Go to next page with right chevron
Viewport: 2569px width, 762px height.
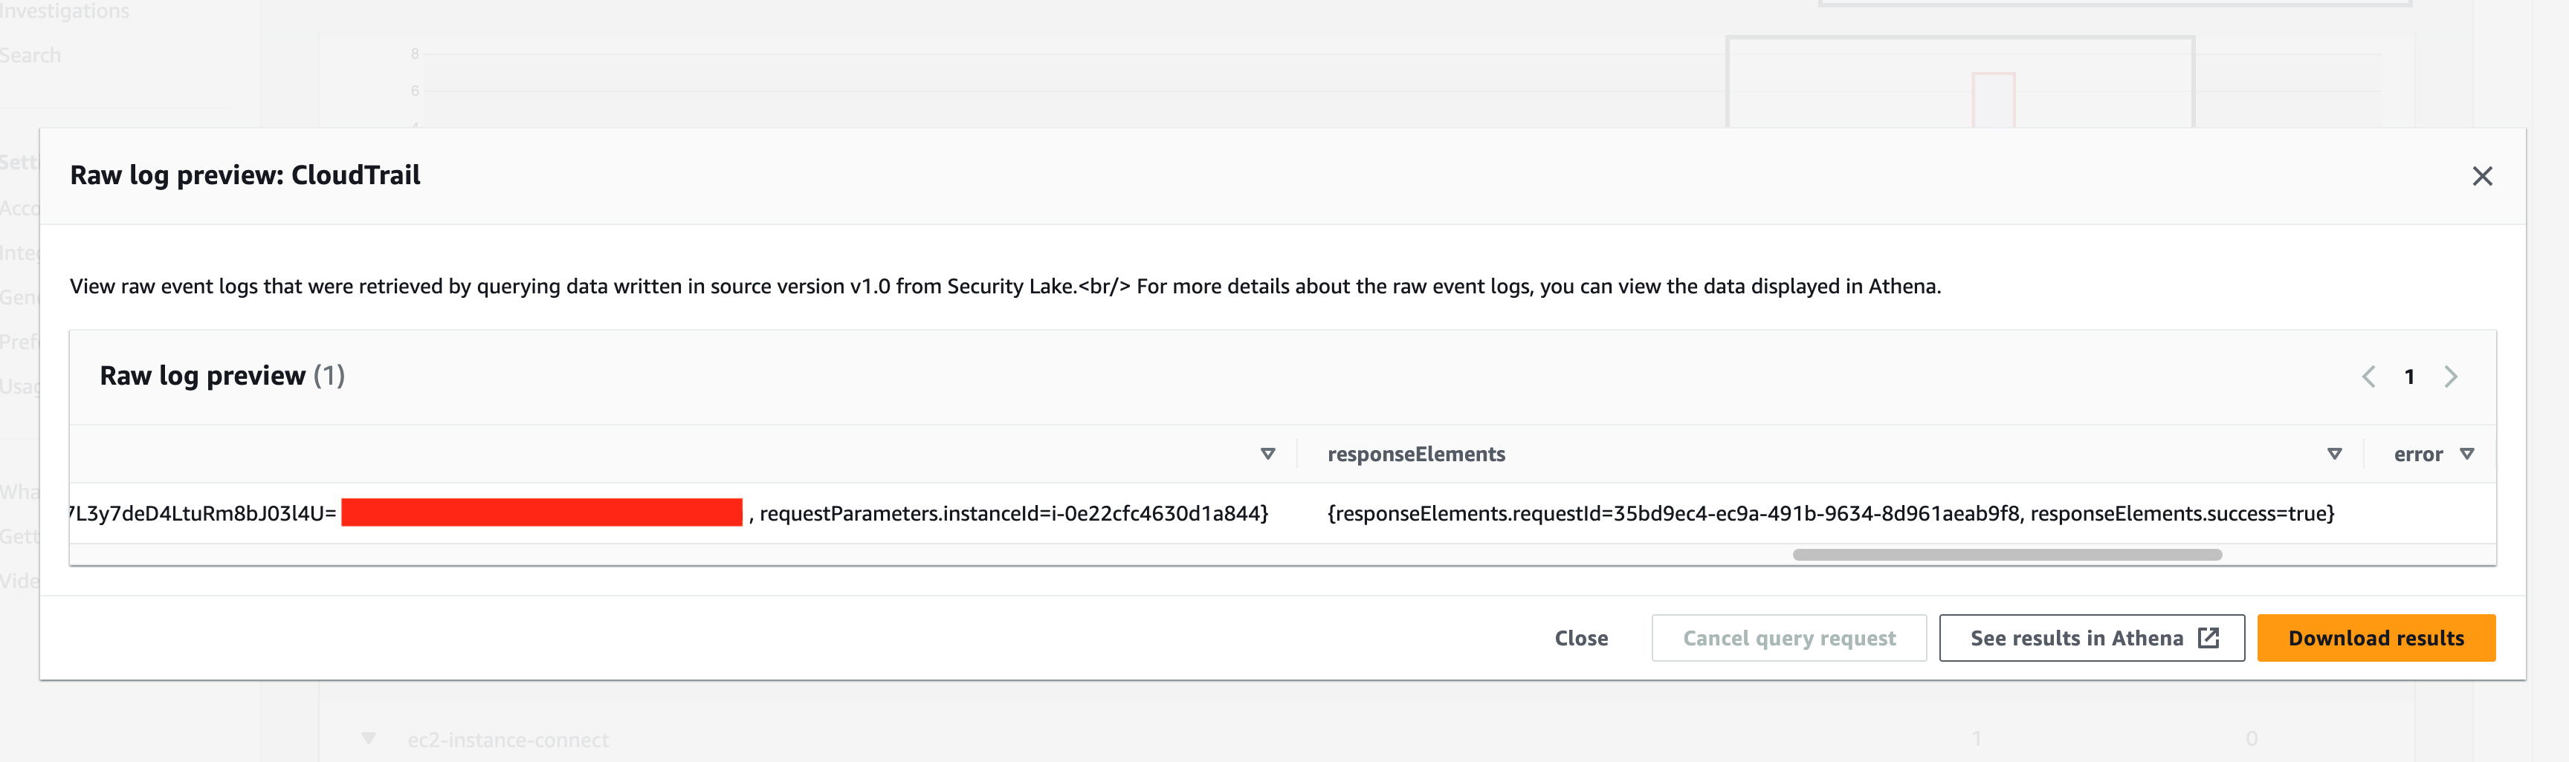tap(2452, 377)
